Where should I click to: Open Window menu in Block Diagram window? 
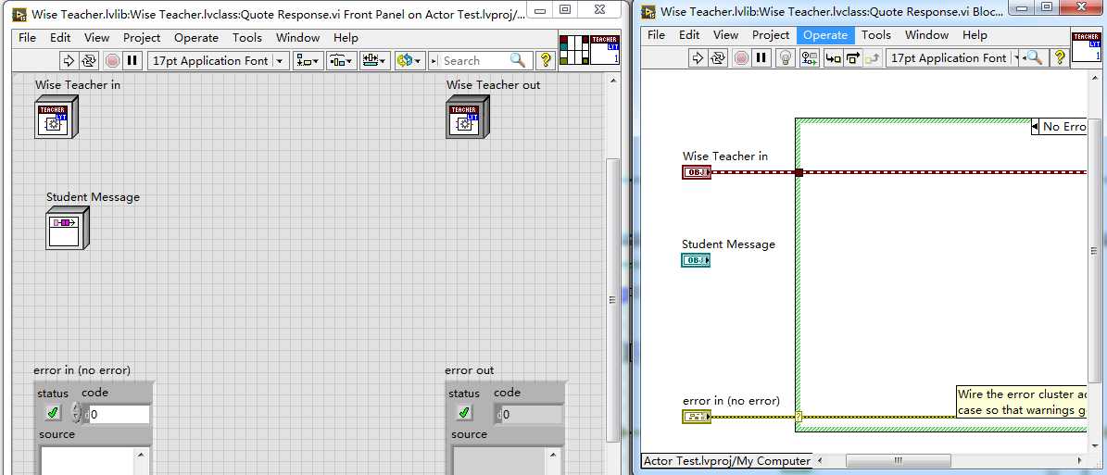coord(927,34)
